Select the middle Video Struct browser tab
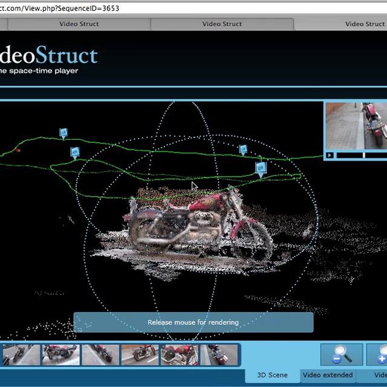This screenshot has height=387, width=387. tap(222, 24)
